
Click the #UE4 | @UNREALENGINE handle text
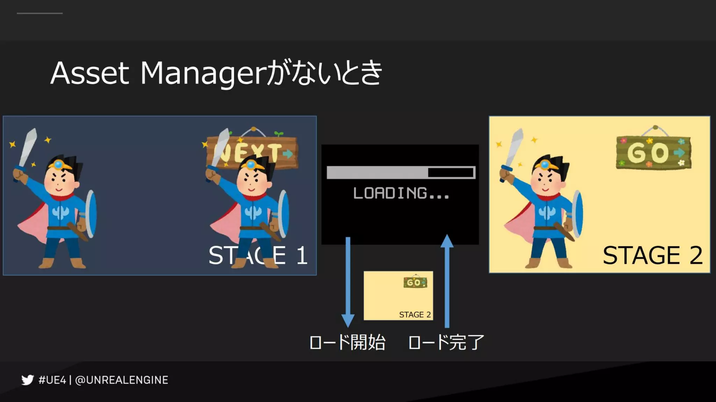[103, 380]
